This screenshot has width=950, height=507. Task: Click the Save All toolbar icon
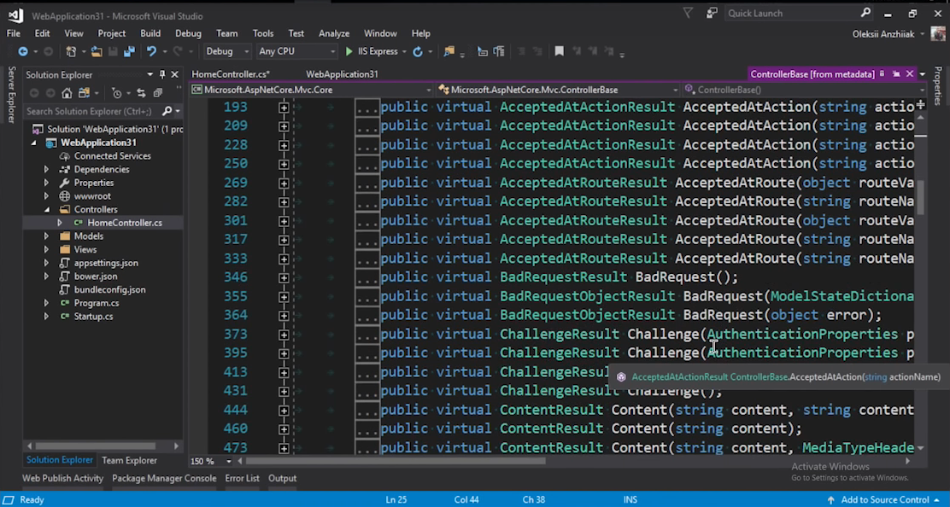pos(129,52)
